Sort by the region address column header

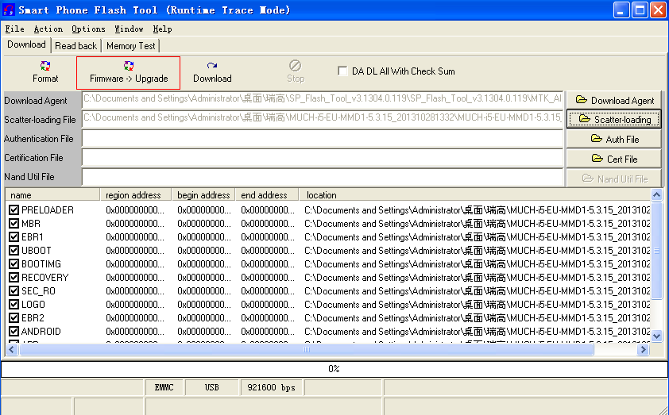pos(136,195)
